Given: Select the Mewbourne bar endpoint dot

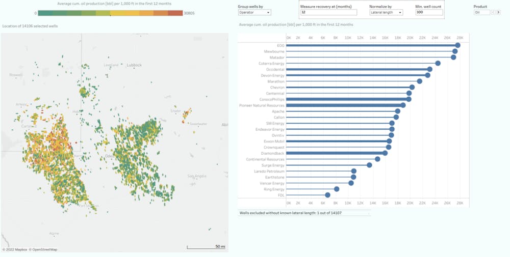Looking at the screenshot, I should click(x=455, y=51).
